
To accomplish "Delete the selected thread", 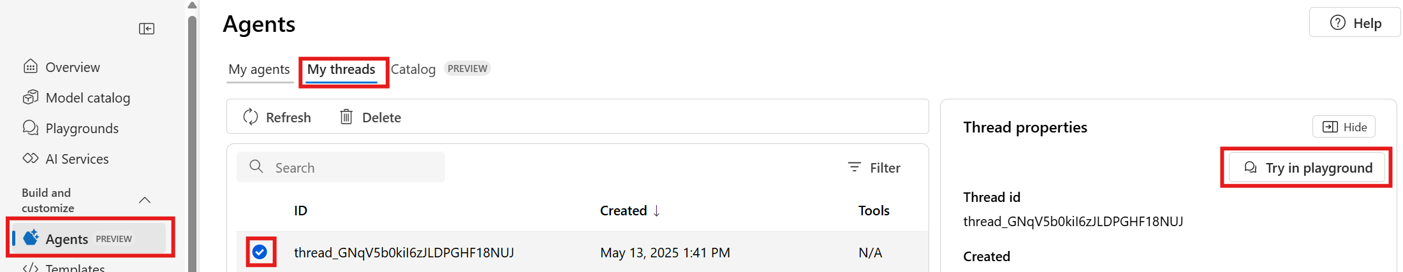I will point(370,117).
